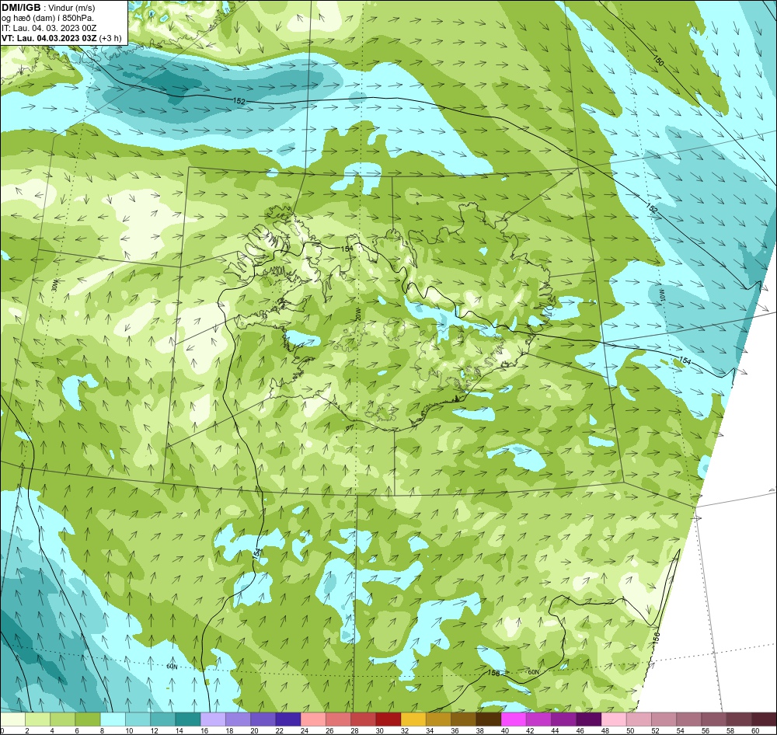Choose the darkest maroon legend swatch above 60
Screen dimensions: 777x735
tap(764, 719)
